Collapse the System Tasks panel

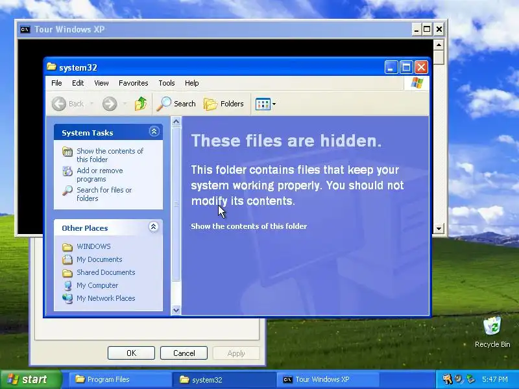(x=154, y=132)
